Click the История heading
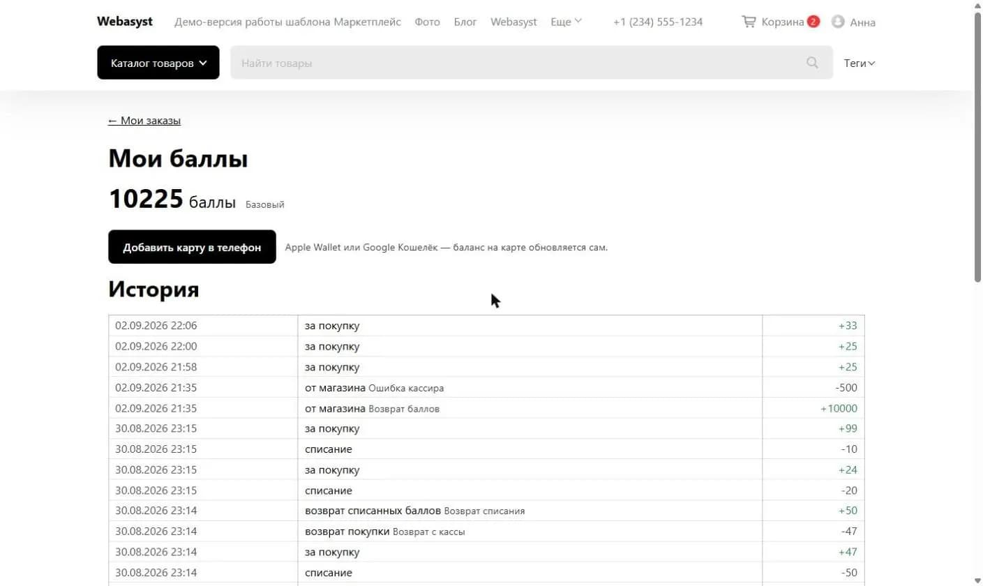The image size is (983, 586). (x=153, y=289)
